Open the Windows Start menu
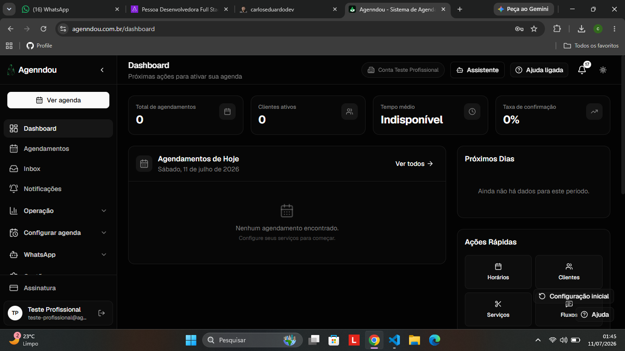The height and width of the screenshot is (351, 625). click(x=191, y=340)
